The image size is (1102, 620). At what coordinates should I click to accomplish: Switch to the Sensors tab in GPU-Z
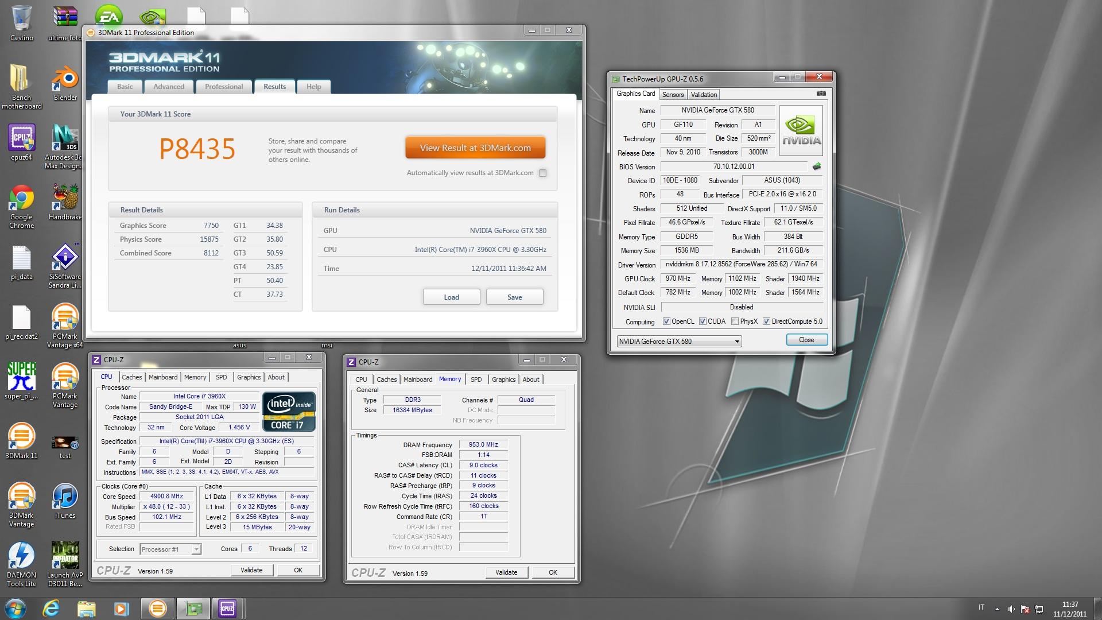pyautogui.click(x=673, y=95)
